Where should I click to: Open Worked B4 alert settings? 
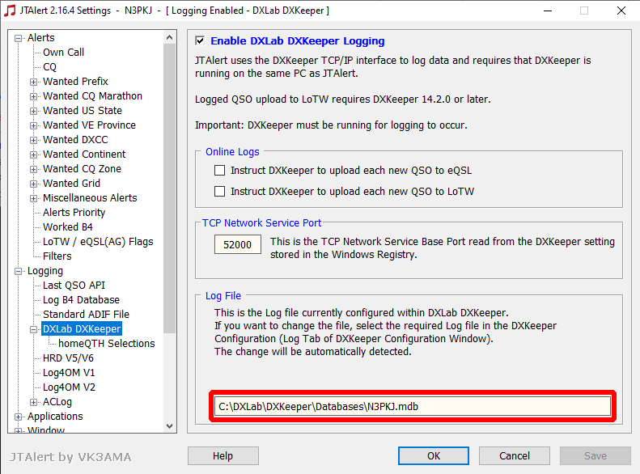pyautogui.click(x=68, y=226)
